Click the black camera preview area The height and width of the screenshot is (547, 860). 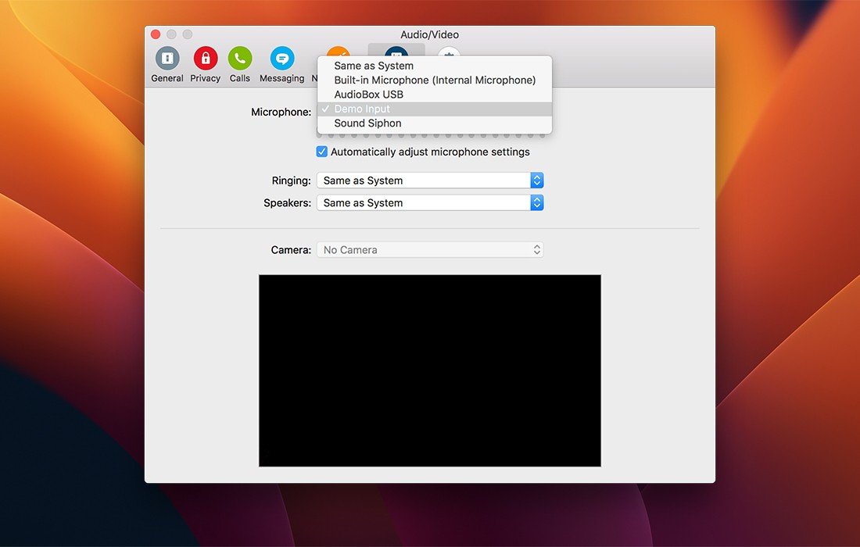(430, 370)
